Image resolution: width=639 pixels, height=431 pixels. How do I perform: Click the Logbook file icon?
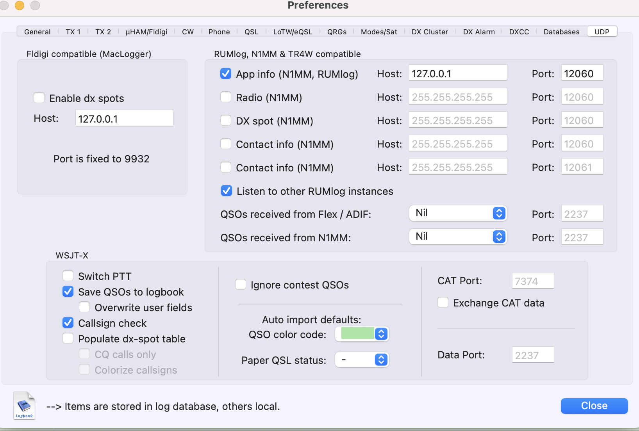point(24,405)
